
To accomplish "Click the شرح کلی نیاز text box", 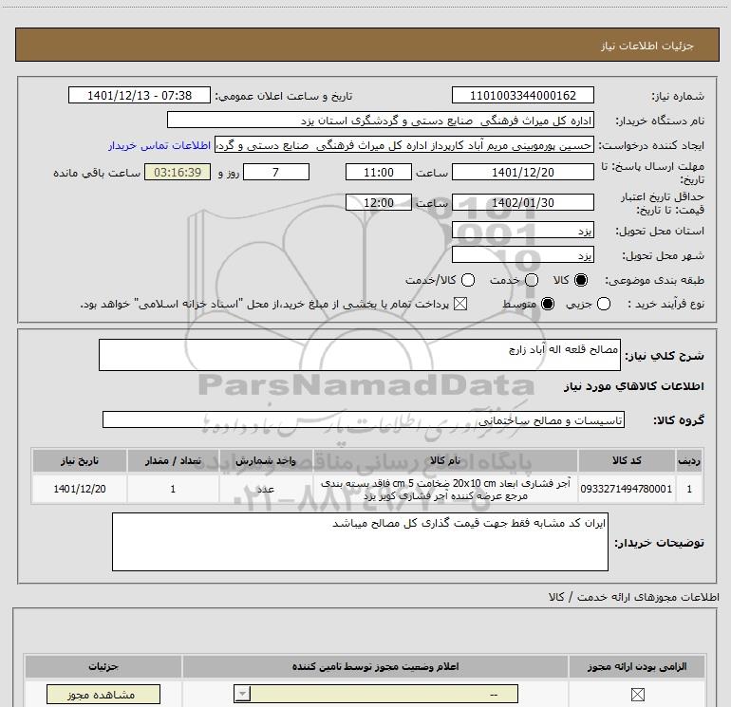I will click(360, 355).
